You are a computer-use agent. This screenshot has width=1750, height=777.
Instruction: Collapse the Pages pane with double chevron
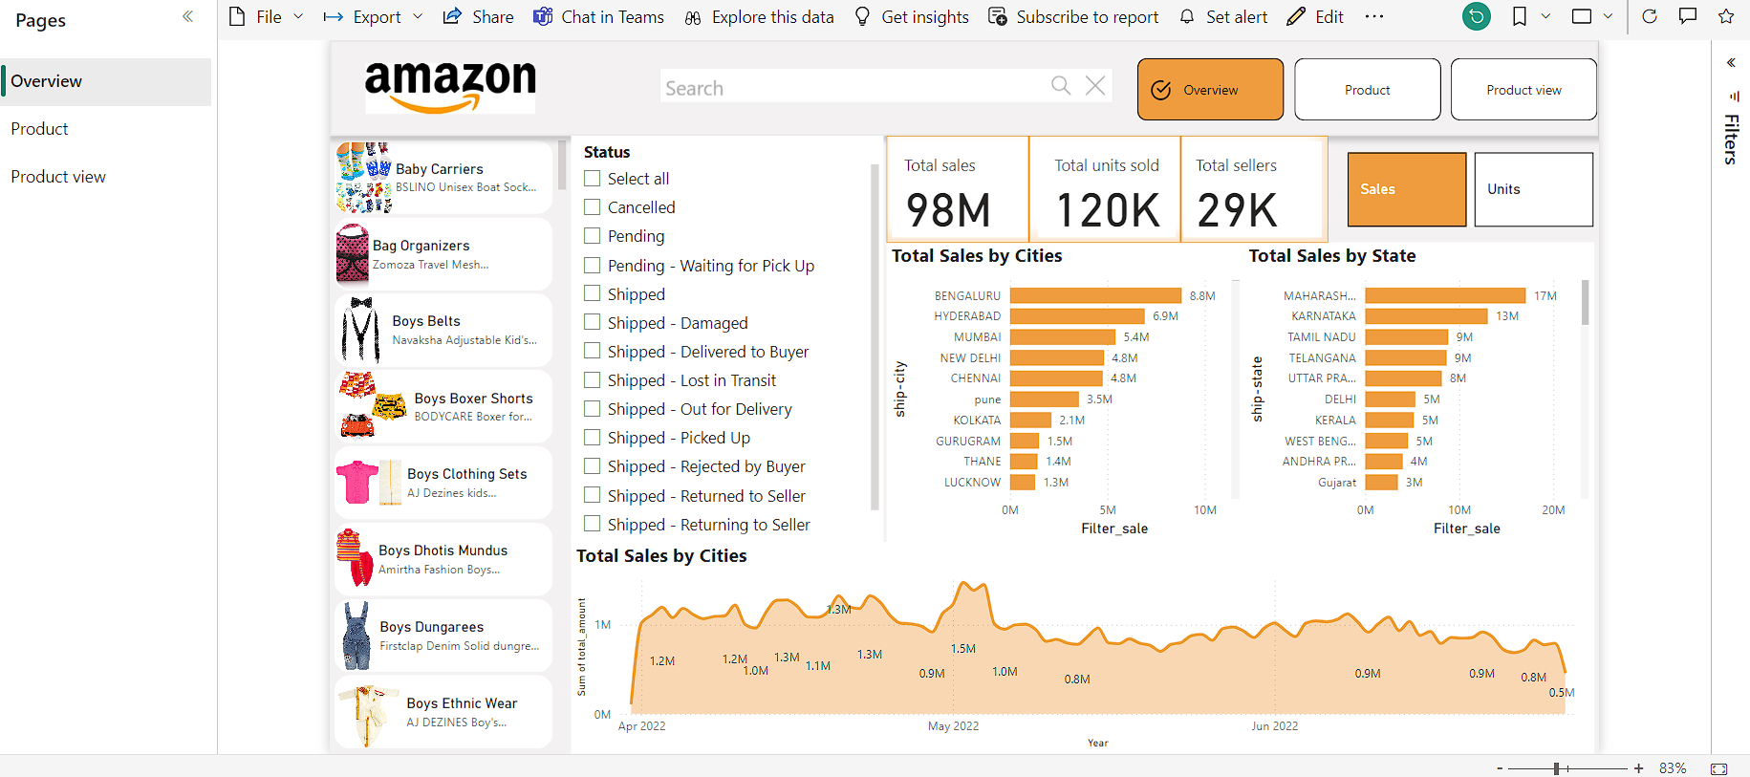(187, 16)
